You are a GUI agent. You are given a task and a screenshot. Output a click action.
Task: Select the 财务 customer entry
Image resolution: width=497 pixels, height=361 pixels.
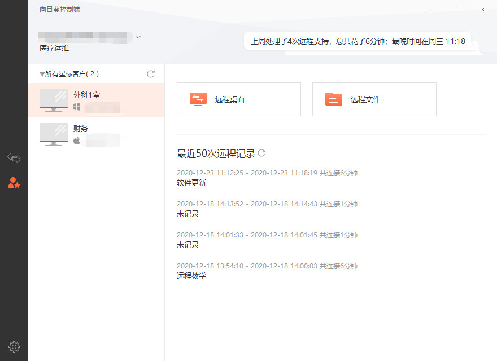coord(97,134)
